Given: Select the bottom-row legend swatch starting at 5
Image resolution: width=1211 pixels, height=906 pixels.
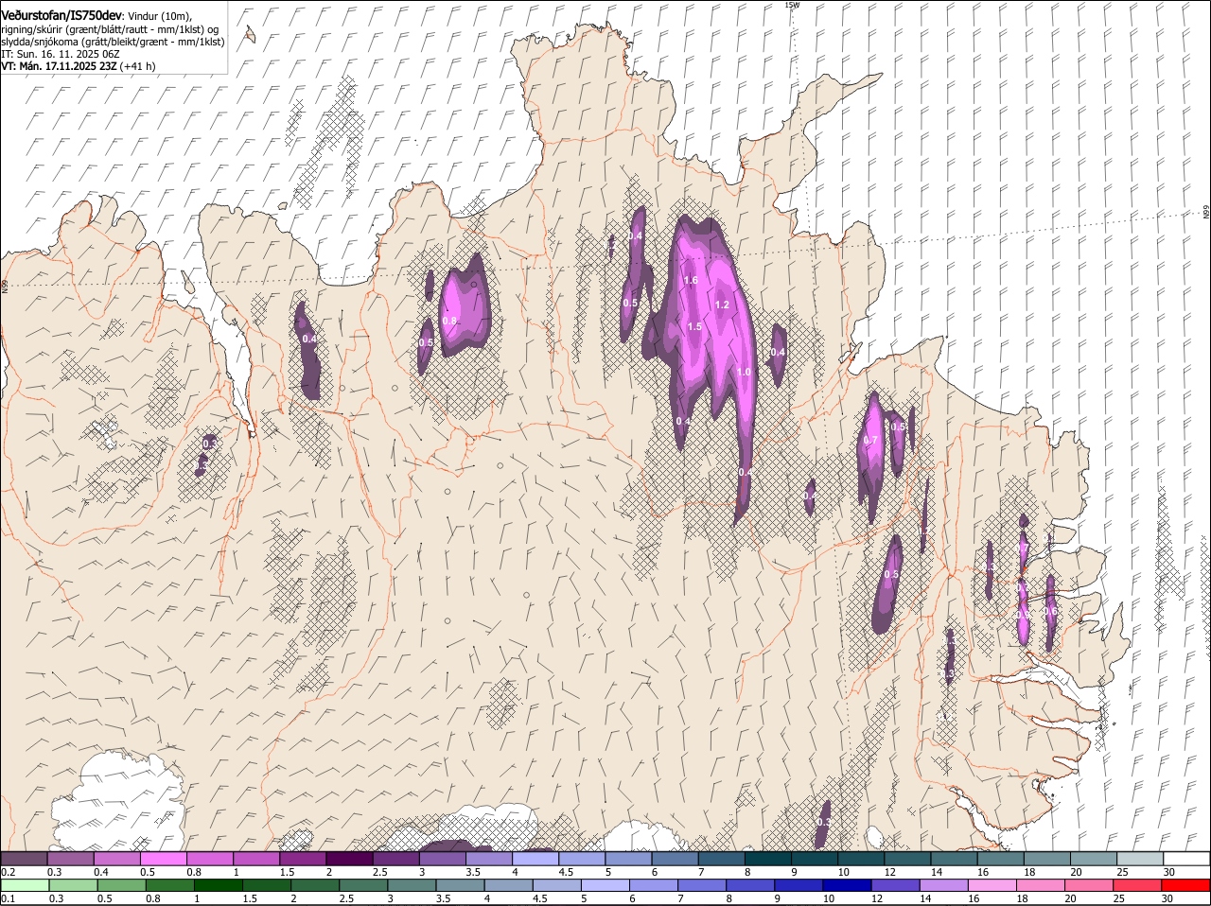Looking at the screenshot, I should point(605,885).
